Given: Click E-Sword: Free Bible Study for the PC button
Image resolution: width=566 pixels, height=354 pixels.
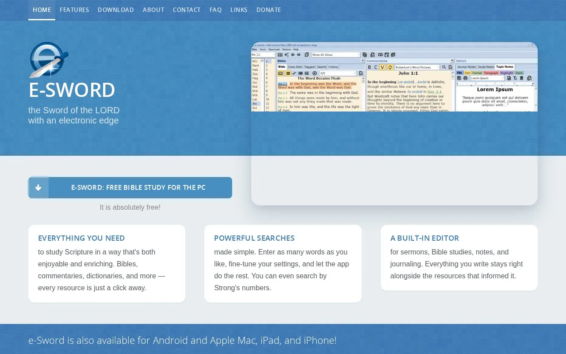Looking at the screenshot, I should click(130, 188).
